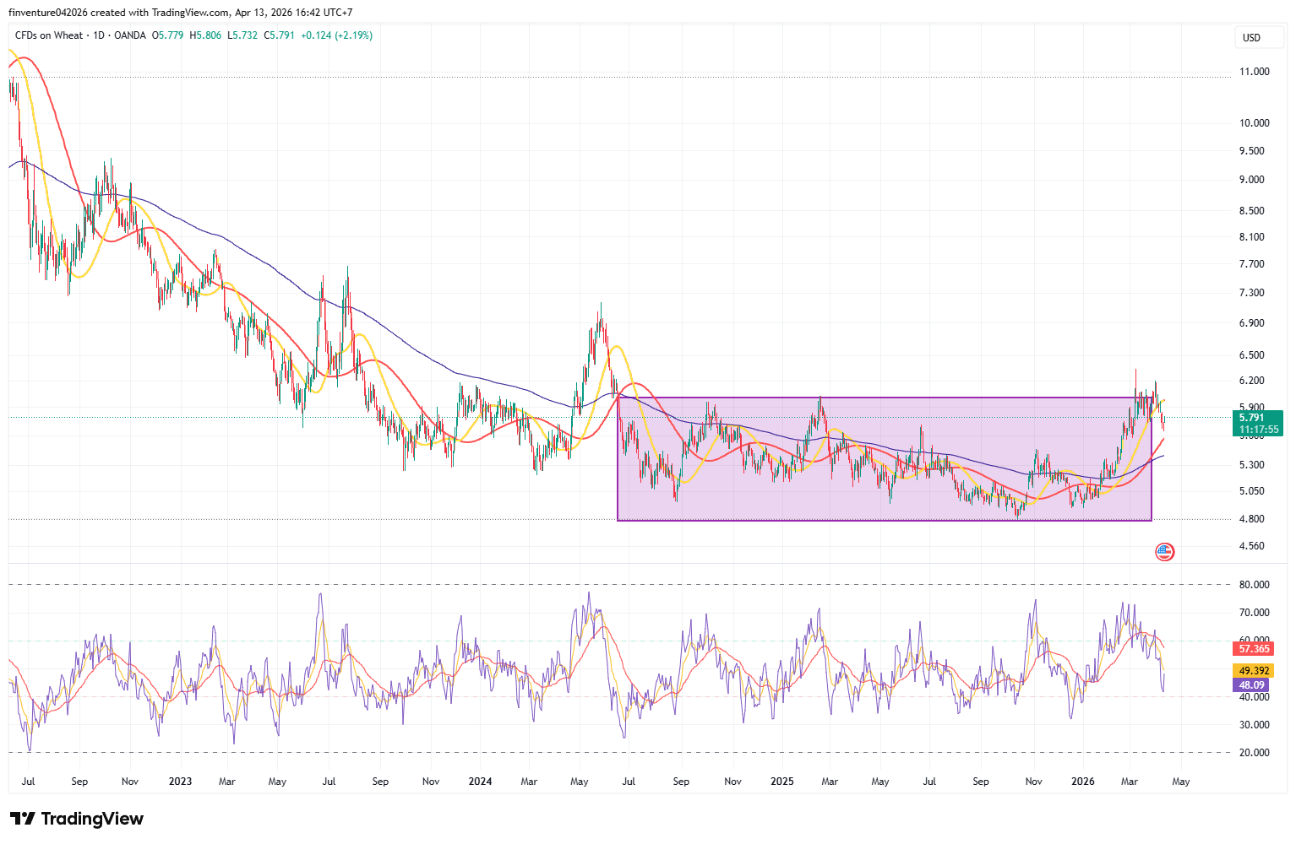This screenshot has width=1296, height=844.
Task: Click inside the RSI indicator pane
Action: 591,667
